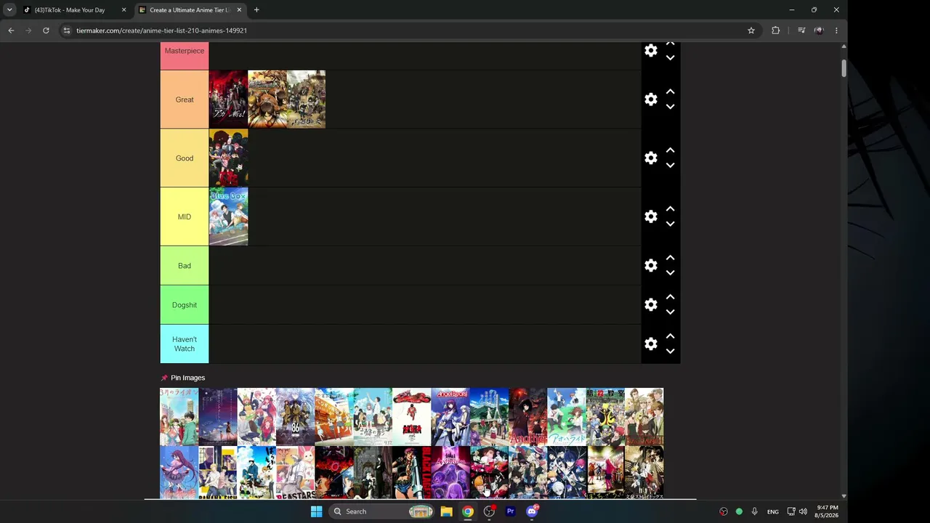Select the Another poster in the image pool
This screenshot has width=930, height=523.
[527, 417]
